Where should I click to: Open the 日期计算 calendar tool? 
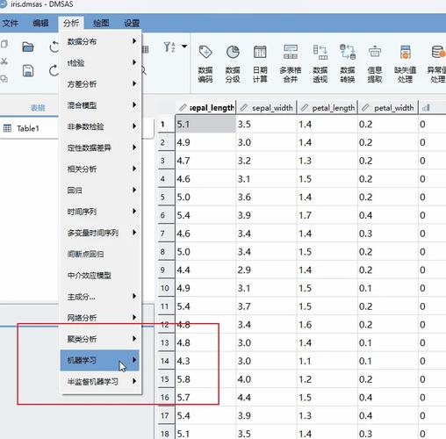coord(260,64)
